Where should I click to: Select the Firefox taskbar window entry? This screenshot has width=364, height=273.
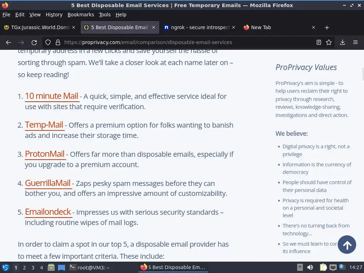click(x=173, y=267)
